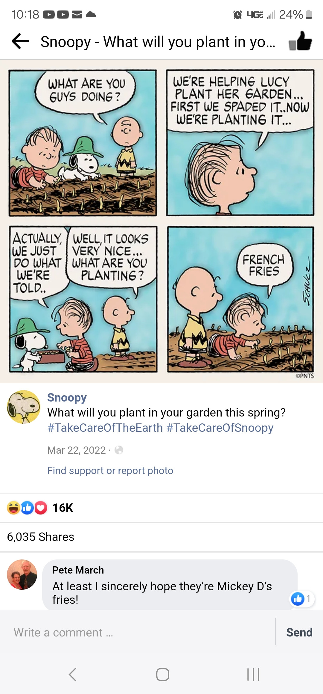
Task: Open Snoopy's profile picture
Action: click(24, 407)
